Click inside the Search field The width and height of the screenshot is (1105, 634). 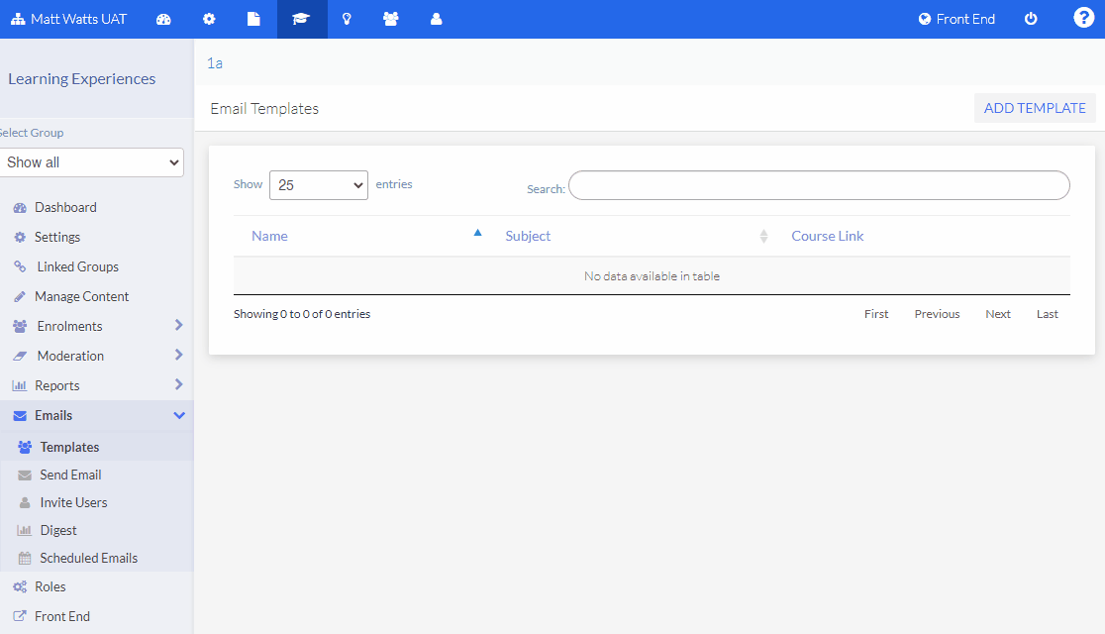818,184
